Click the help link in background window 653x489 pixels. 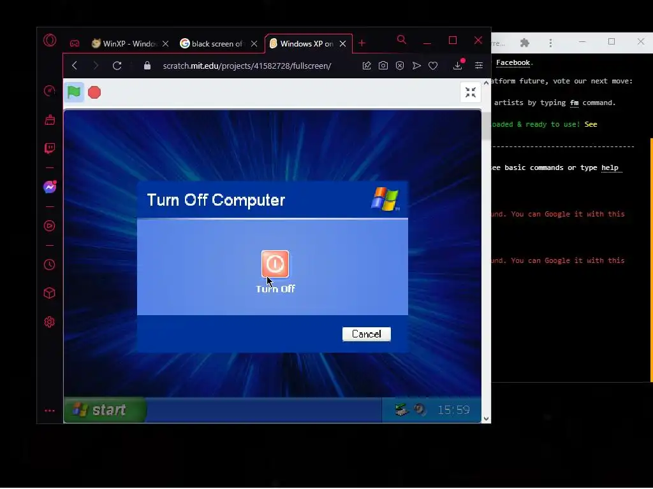610,167
